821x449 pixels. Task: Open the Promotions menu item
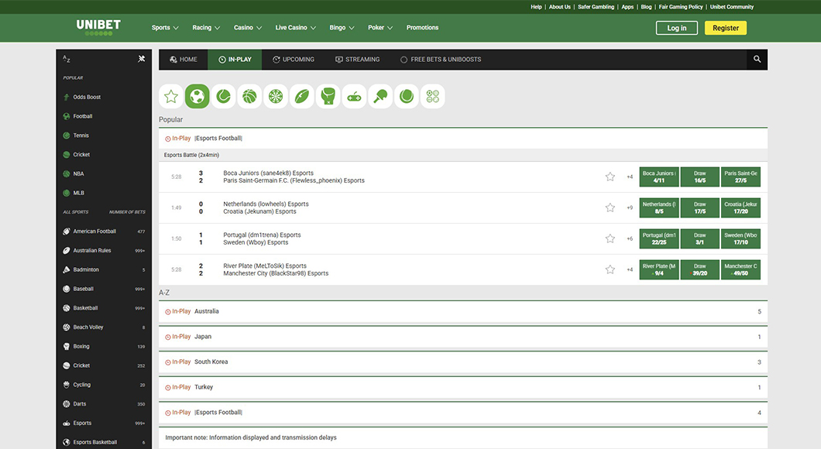coord(423,28)
